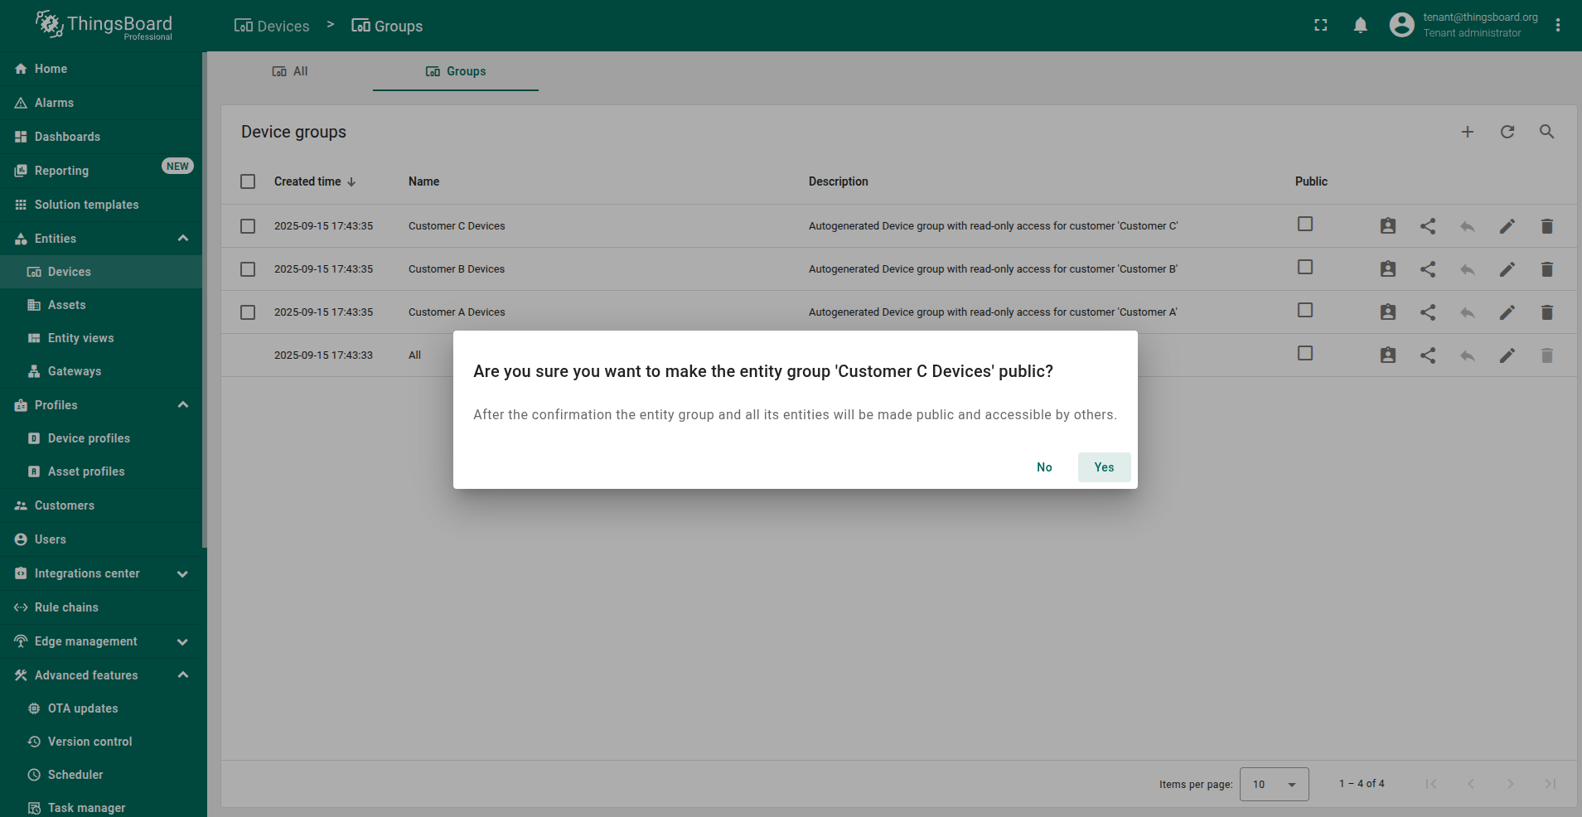Collapse the Entities sidebar section
1582x817 pixels.
tap(182, 239)
